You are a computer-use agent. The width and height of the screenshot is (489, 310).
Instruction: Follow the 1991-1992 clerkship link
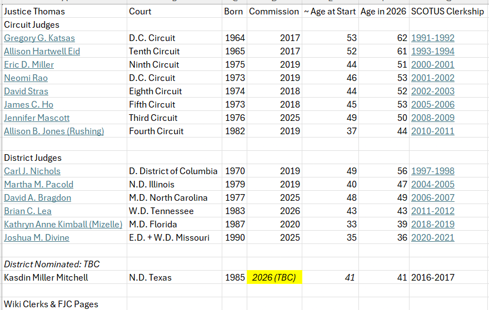pos(433,38)
